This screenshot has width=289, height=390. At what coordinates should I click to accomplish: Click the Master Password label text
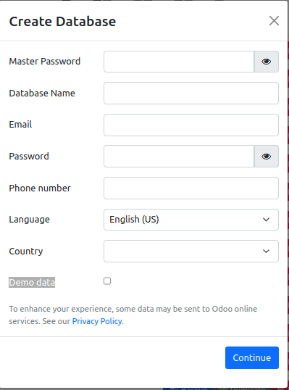[x=45, y=61]
